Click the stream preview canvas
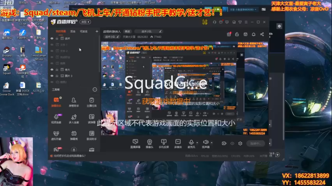Viewport: 332px width, 186px height. tap(184, 88)
